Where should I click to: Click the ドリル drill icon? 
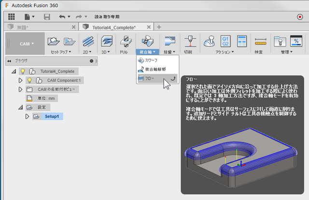pos(126,41)
